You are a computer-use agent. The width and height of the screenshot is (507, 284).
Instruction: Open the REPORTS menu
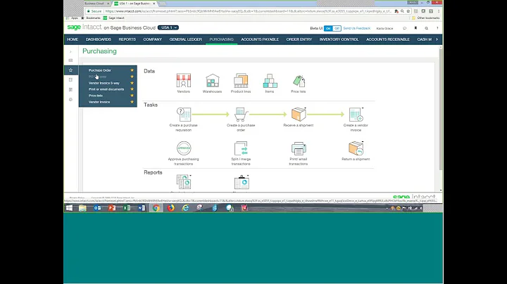tap(127, 39)
